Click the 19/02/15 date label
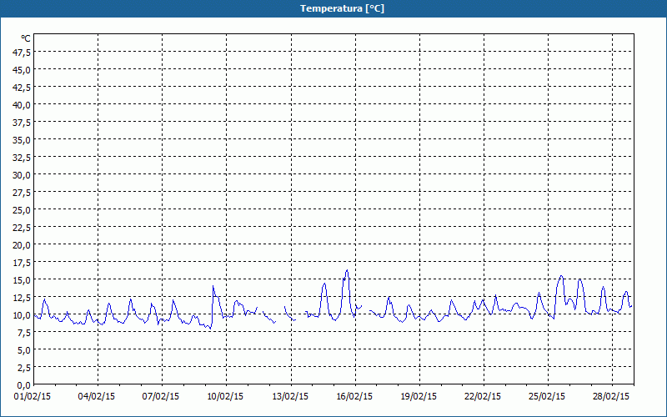The height and width of the screenshot is (417, 667). 419,397
